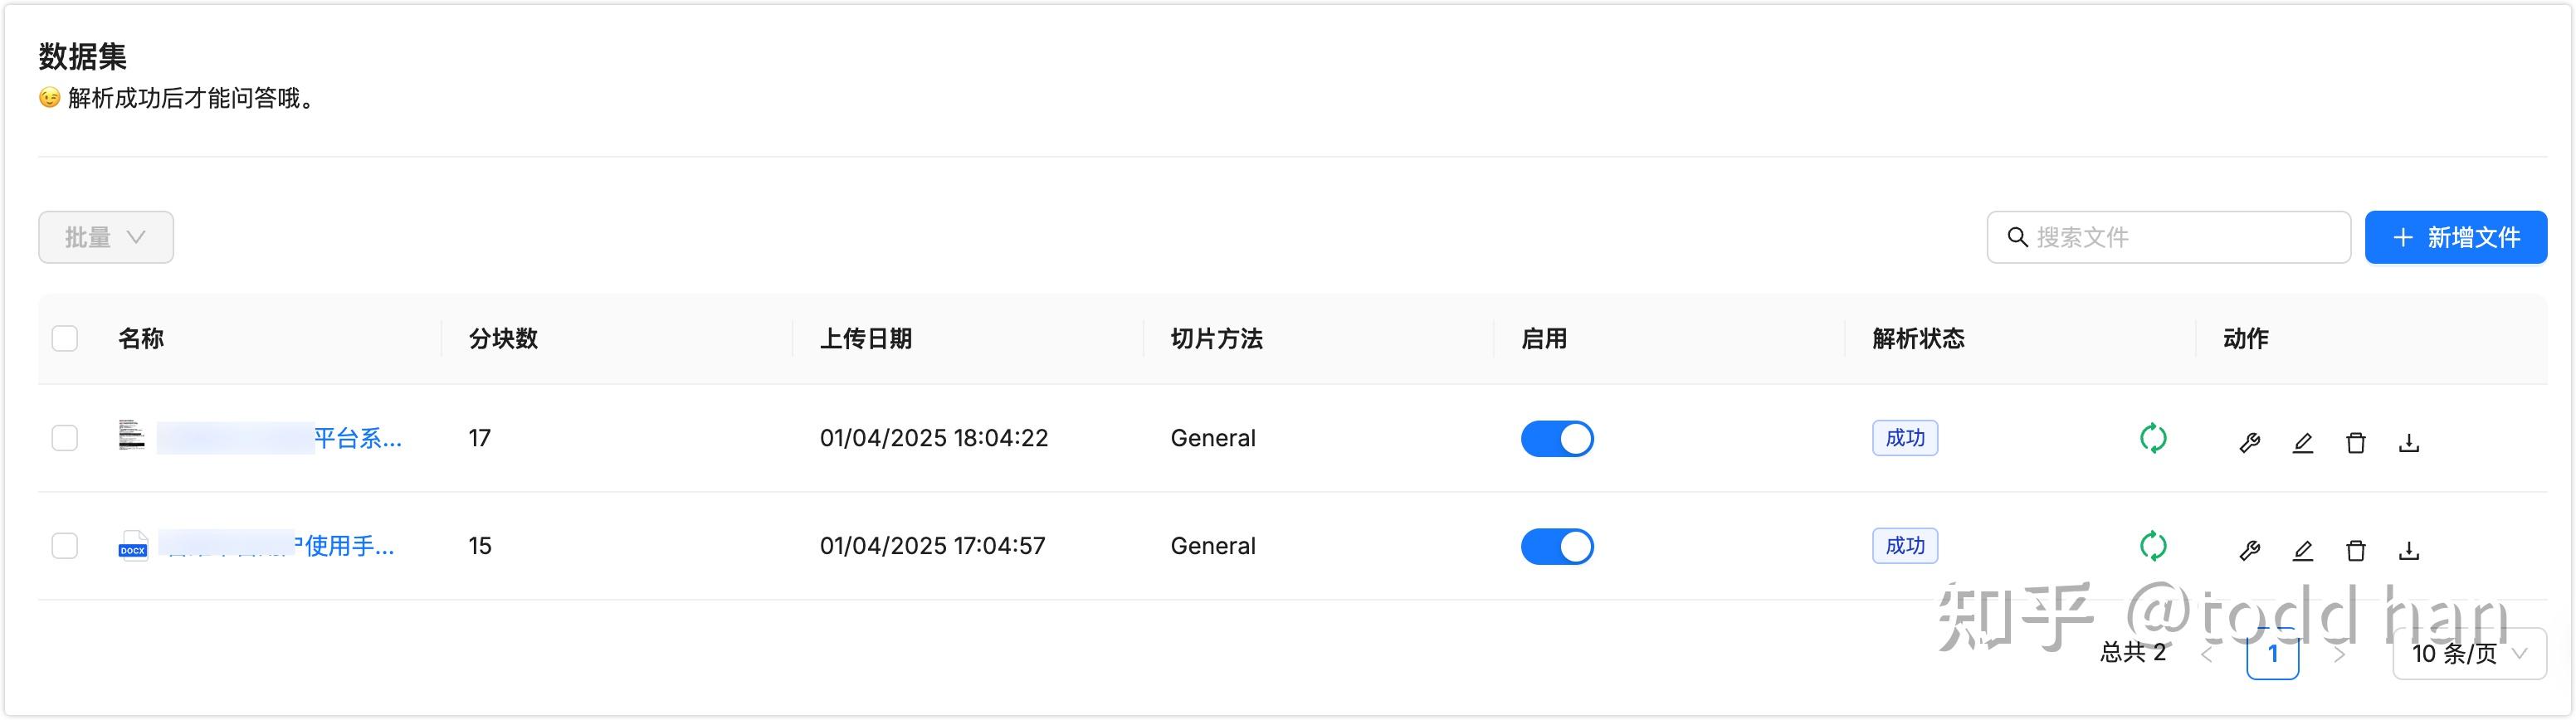This screenshot has height=720, width=2576.
Task: Click the re-parse icon for the 17-chunk file
Action: [x=2152, y=438]
